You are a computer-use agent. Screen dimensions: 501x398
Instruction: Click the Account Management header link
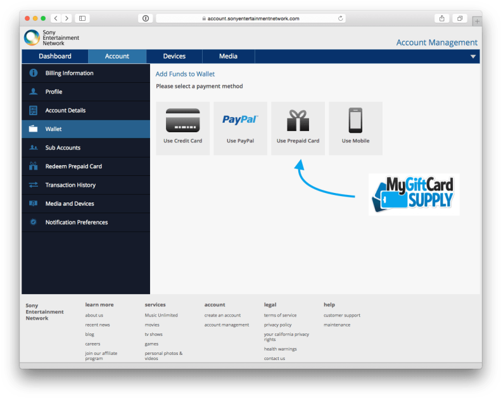[x=437, y=42]
